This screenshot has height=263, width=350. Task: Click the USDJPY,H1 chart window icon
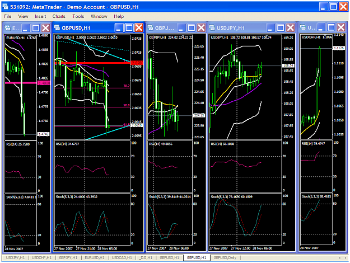point(212,27)
